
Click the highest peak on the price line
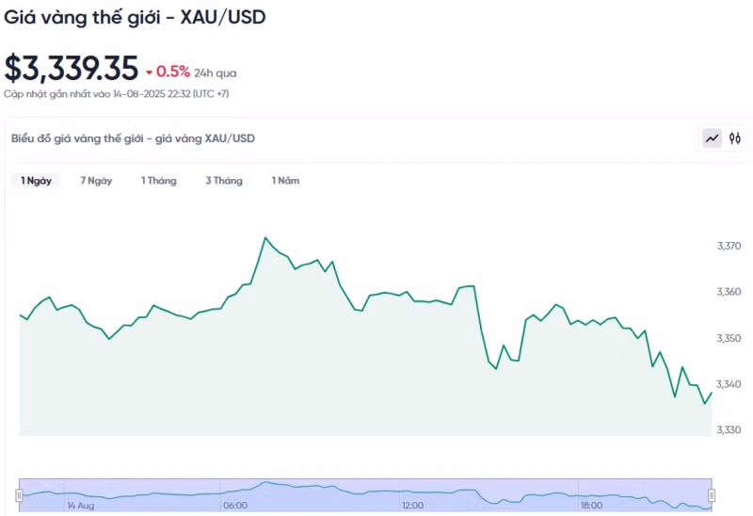265,238
